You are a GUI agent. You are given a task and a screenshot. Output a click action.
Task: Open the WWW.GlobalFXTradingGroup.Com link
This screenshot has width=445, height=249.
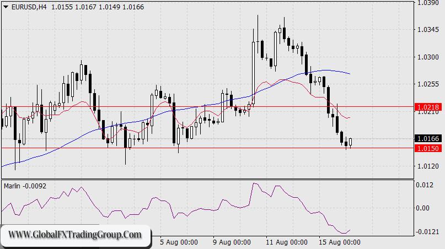(75, 235)
